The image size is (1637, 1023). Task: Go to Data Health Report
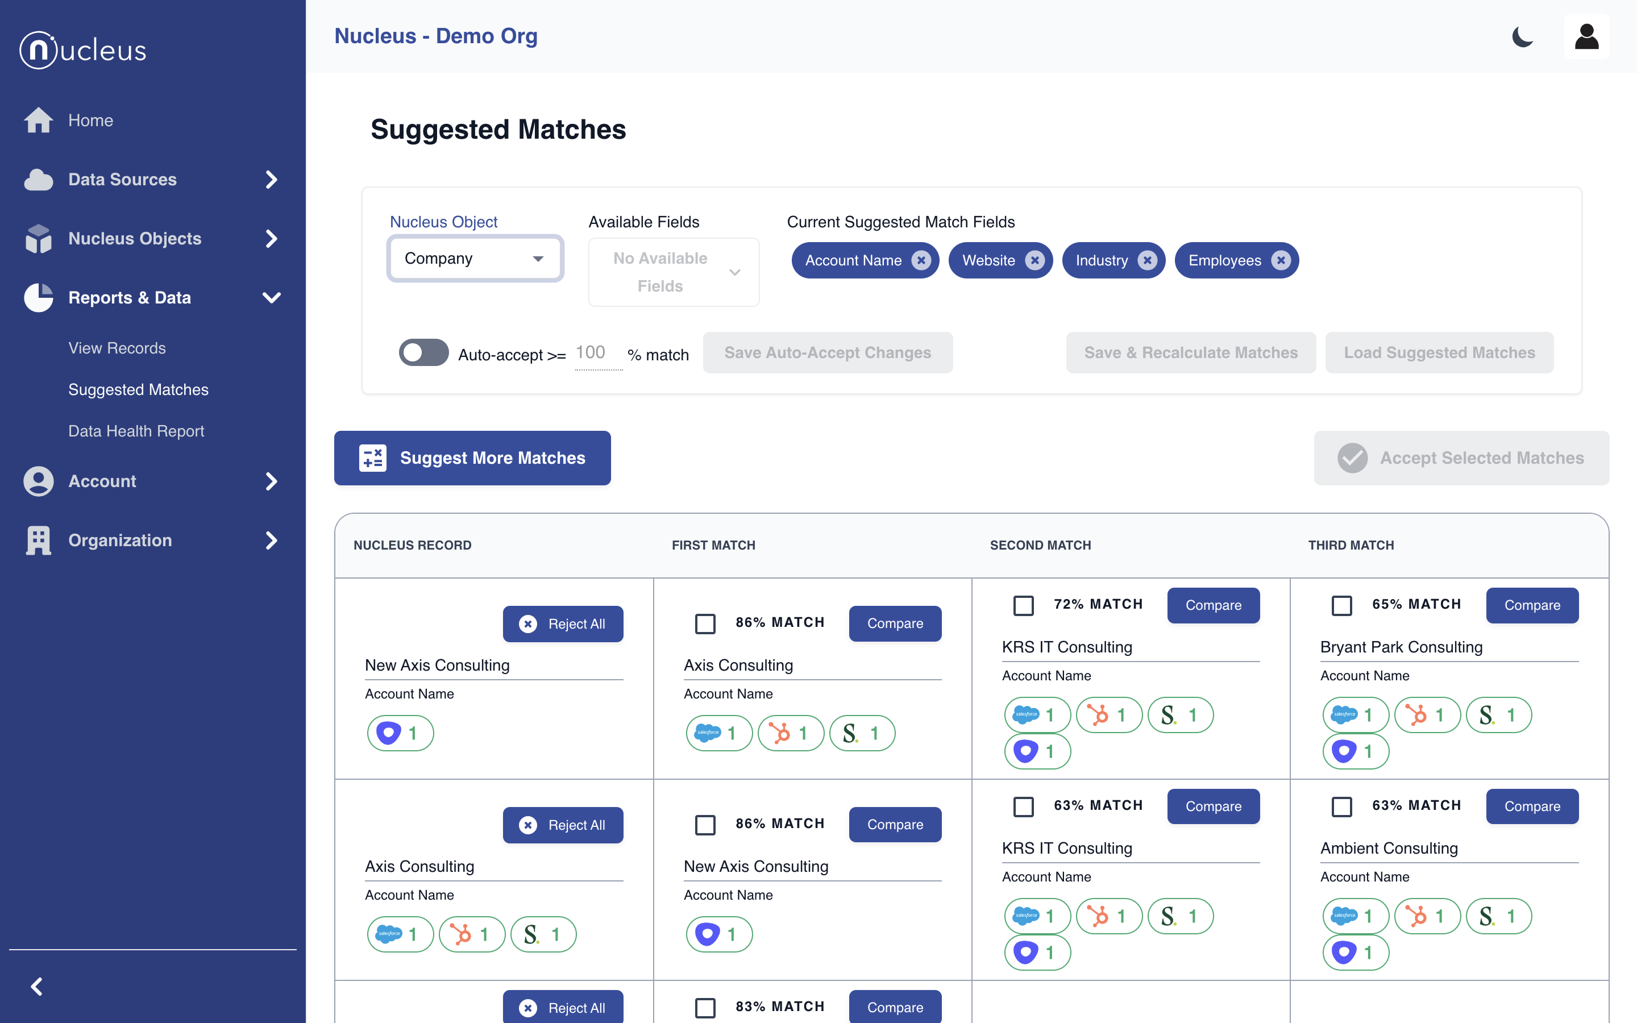(136, 431)
